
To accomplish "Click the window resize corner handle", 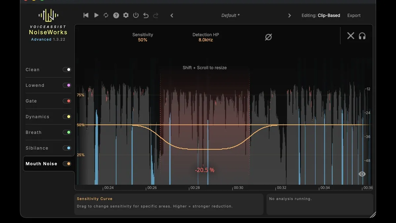I will pyautogui.click(x=373, y=215).
